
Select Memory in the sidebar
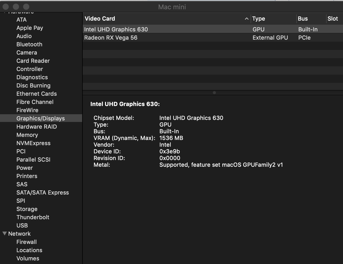[x=27, y=135]
